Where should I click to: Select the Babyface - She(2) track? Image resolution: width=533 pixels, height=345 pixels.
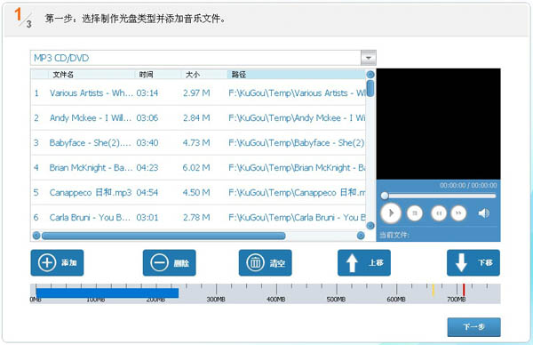click(x=198, y=142)
